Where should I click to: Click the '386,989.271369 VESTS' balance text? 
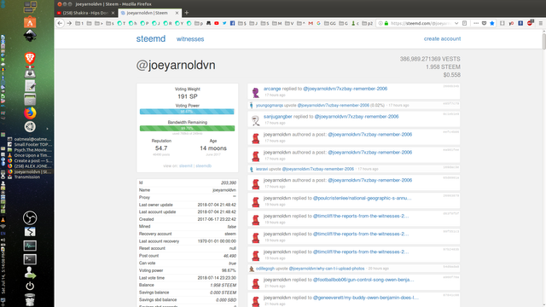click(x=430, y=59)
